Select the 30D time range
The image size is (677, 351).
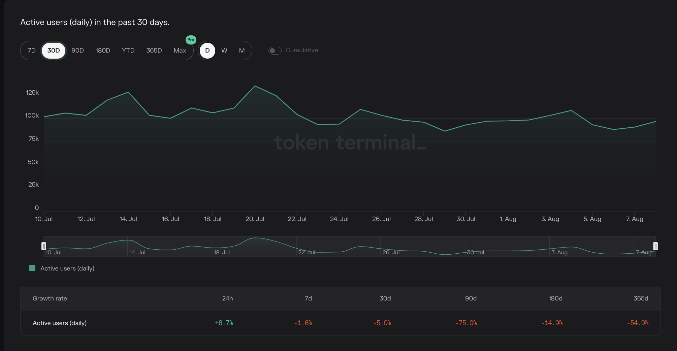(54, 51)
